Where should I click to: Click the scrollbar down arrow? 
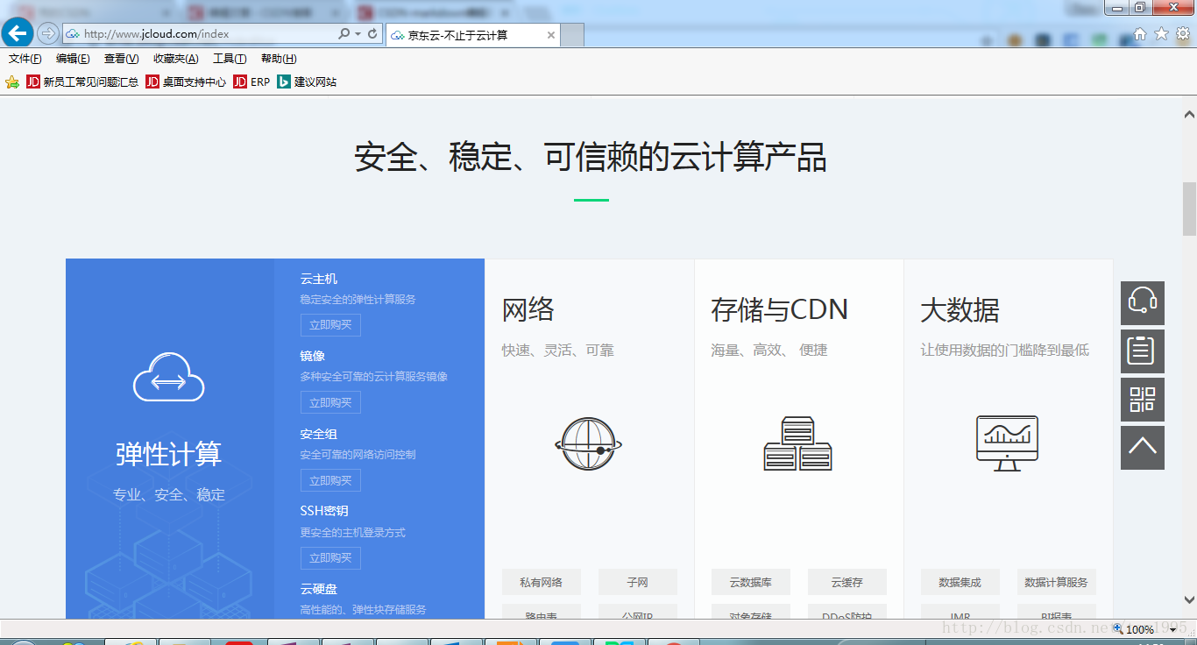[x=1189, y=601]
